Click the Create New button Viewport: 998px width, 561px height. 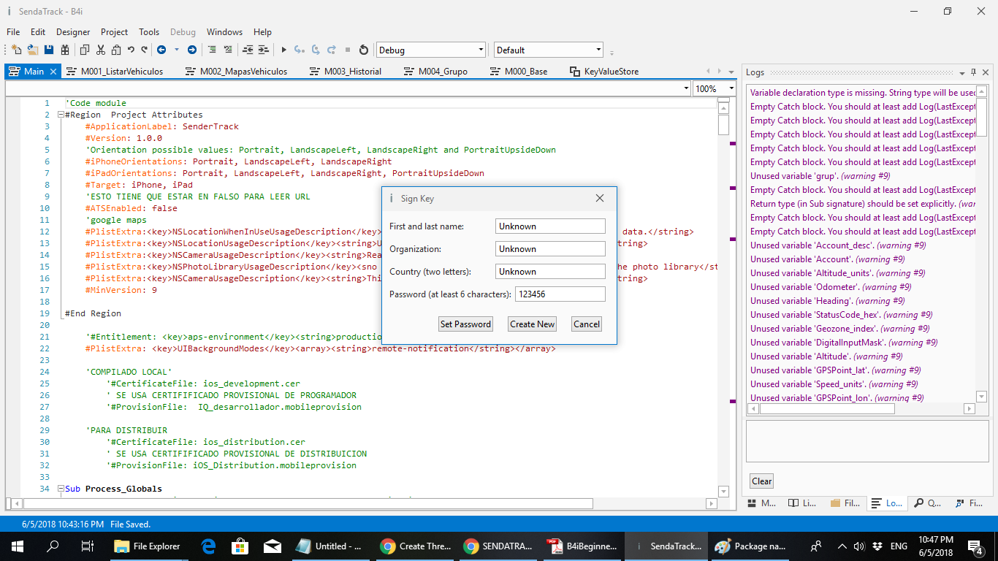pyautogui.click(x=532, y=324)
